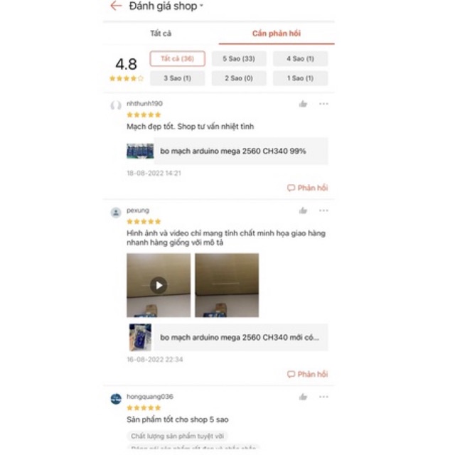Filter reviews by 3 Sao (1)

pyautogui.click(x=177, y=78)
